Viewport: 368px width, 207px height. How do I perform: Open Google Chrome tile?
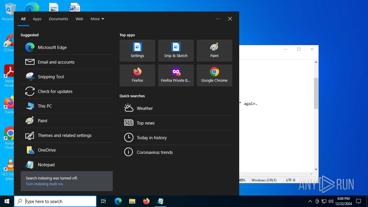coord(214,75)
